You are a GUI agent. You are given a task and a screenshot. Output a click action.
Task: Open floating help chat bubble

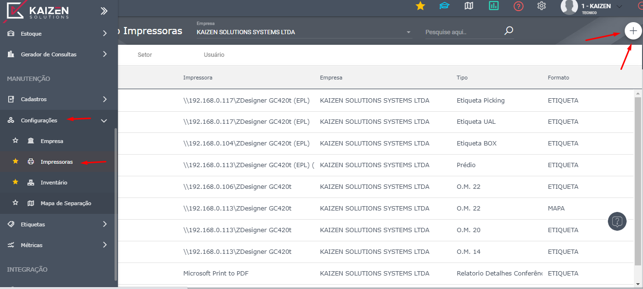click(x=617, y=221)
